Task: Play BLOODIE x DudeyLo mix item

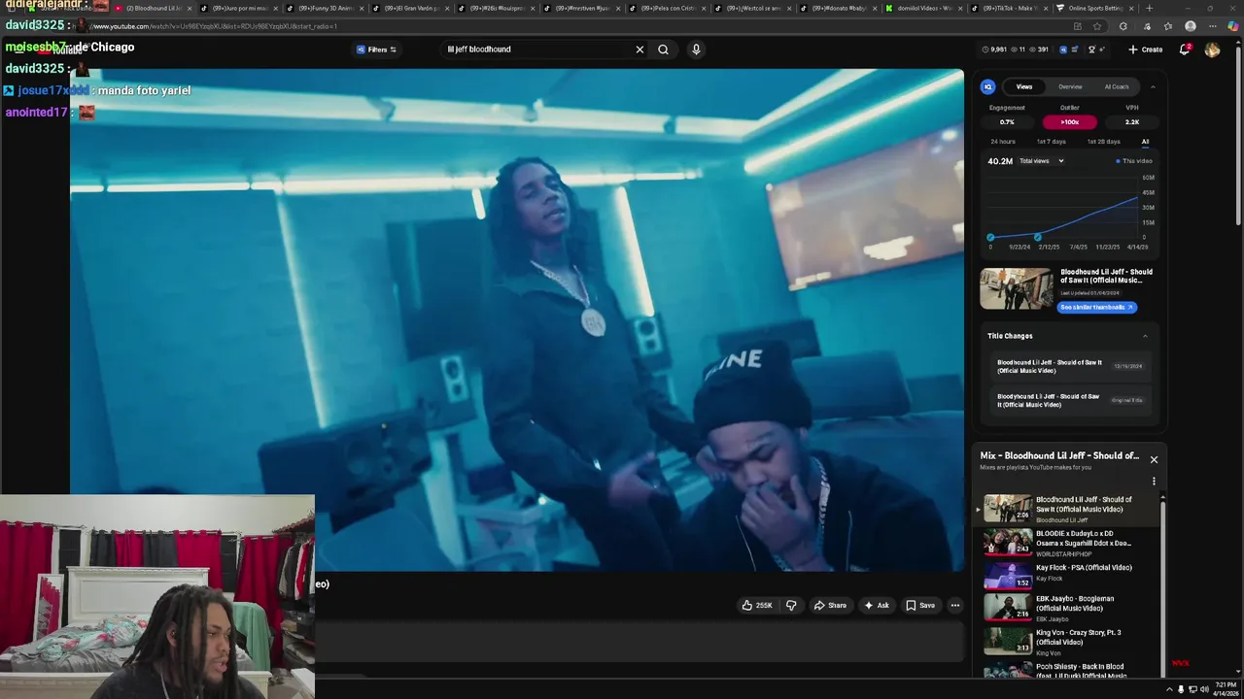Action: click(1067, 543)
